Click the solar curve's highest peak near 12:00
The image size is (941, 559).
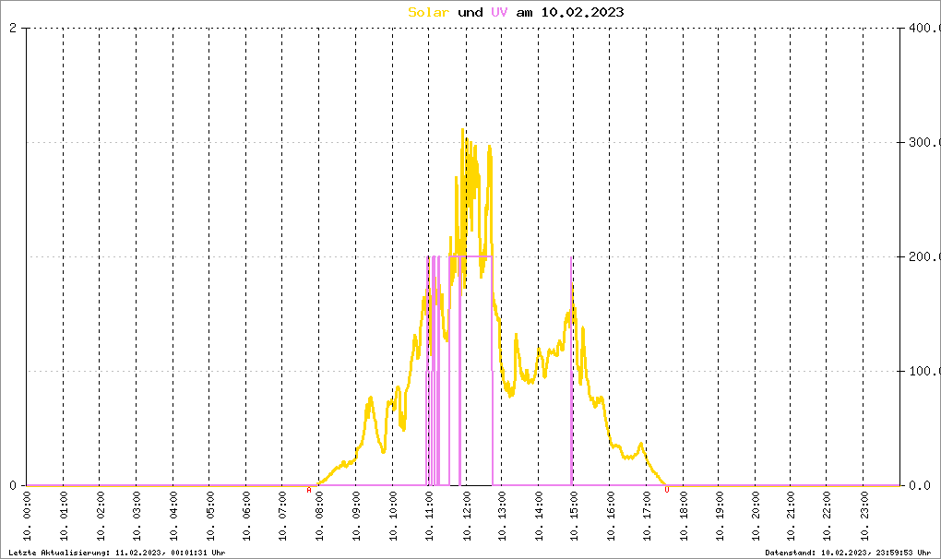(x=462, y=130)
